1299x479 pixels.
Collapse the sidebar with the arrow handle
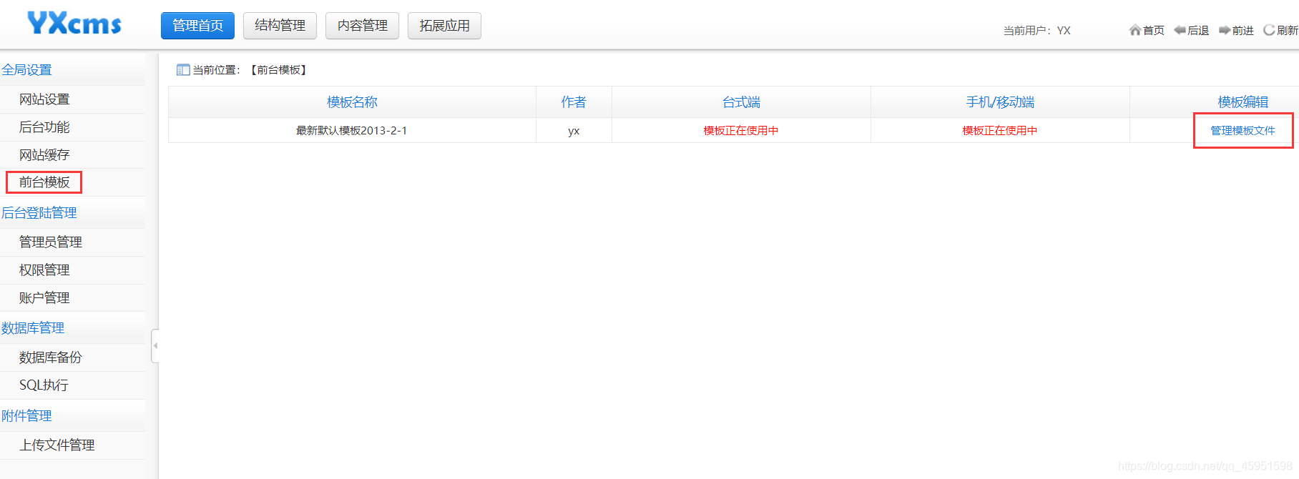[x=155, y=346]
